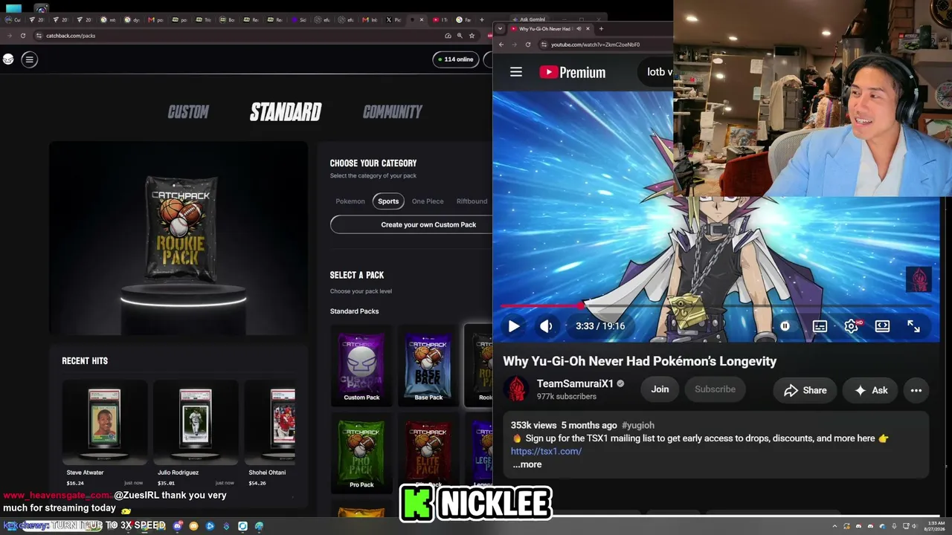Click the Windows taskbar clock
The width and height of the screenshot is (952, 535).
pyautogui.click(x=936, y=526)
